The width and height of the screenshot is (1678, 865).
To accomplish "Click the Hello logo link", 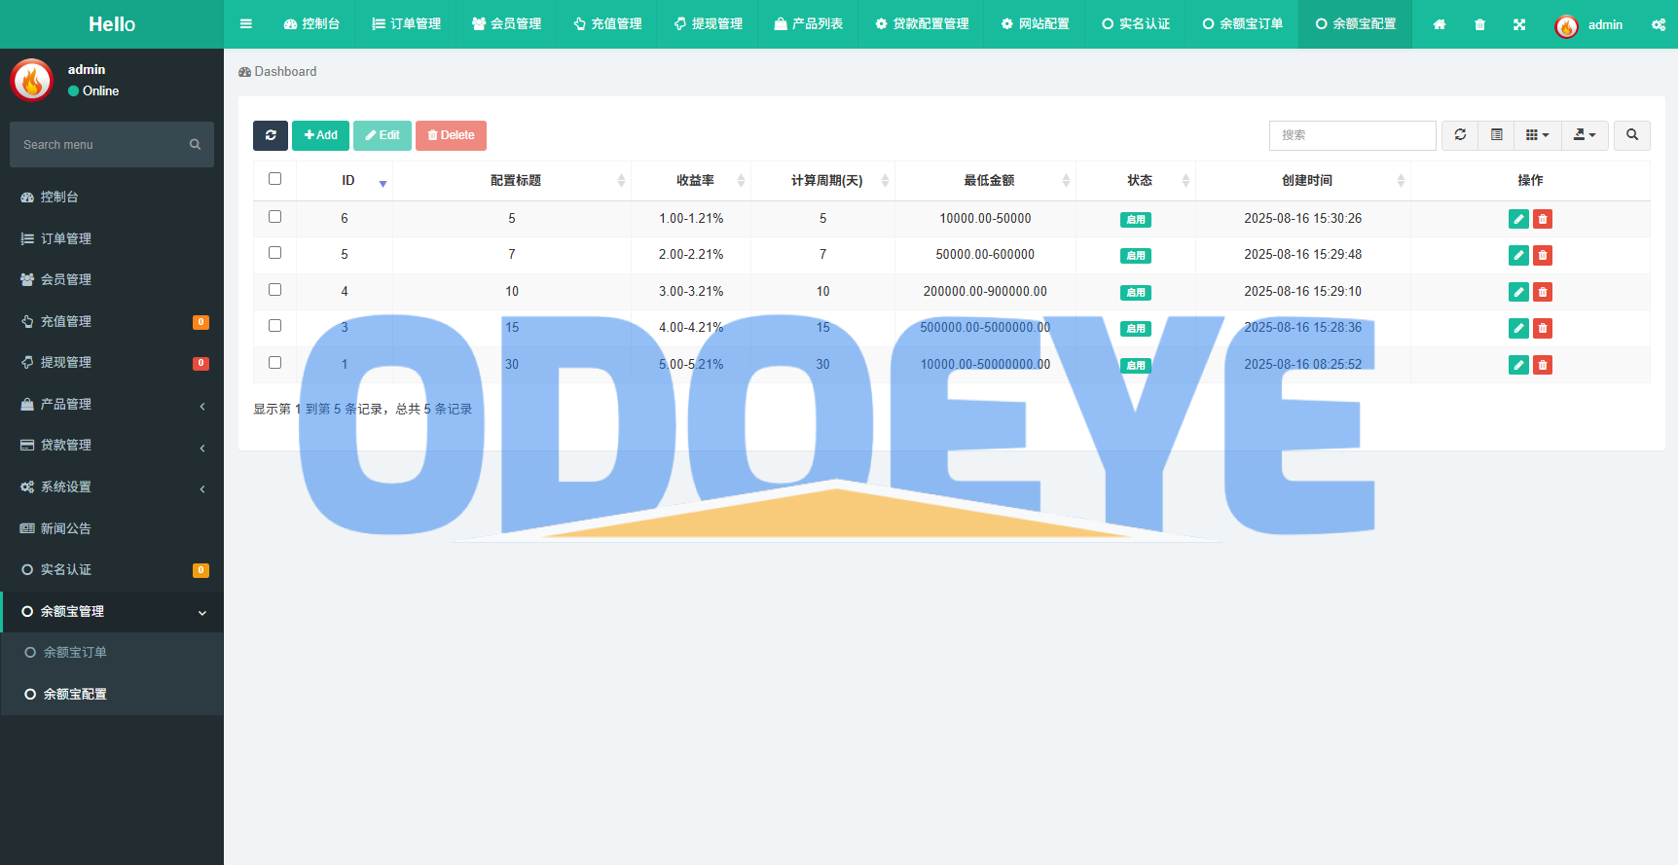I will (112, 24).
